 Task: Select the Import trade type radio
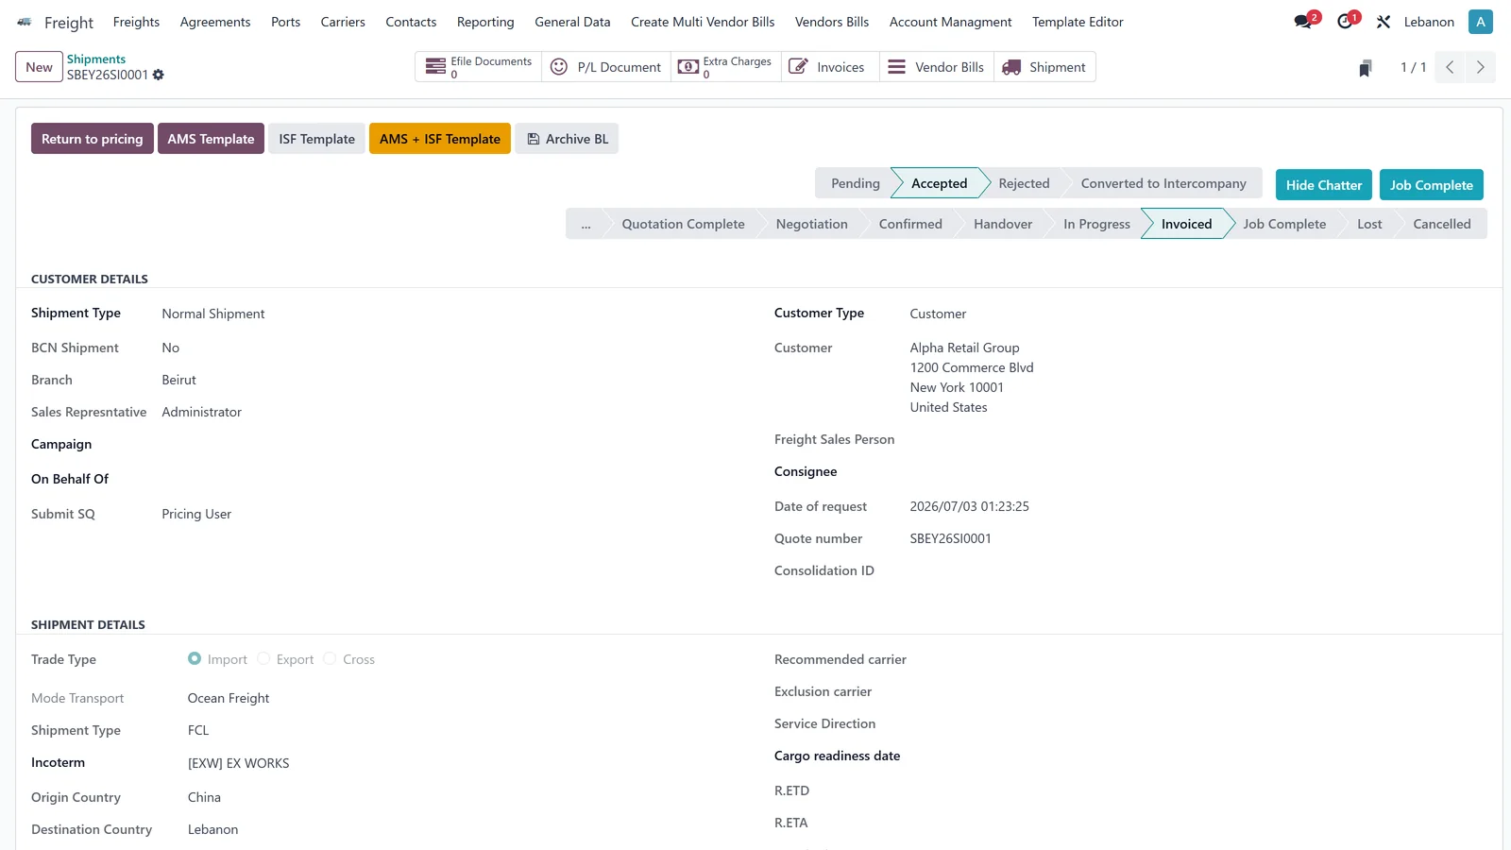195,659
